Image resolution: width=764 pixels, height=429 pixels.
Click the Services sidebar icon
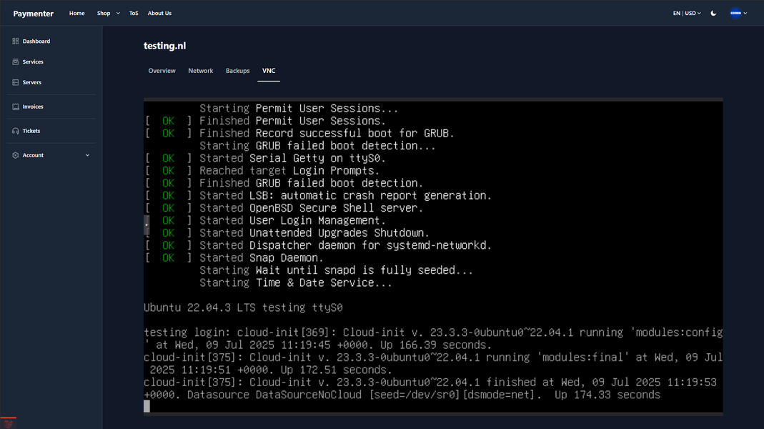(16, 62)
